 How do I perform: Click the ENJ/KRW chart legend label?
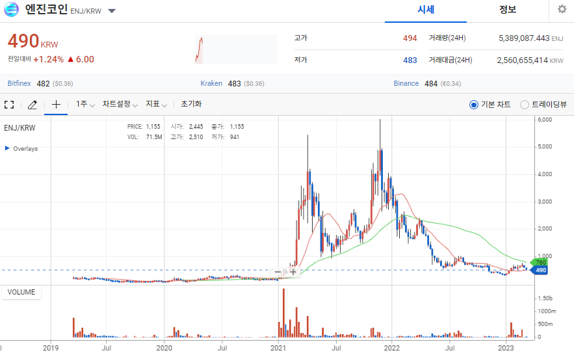click(x=20, y=128)
